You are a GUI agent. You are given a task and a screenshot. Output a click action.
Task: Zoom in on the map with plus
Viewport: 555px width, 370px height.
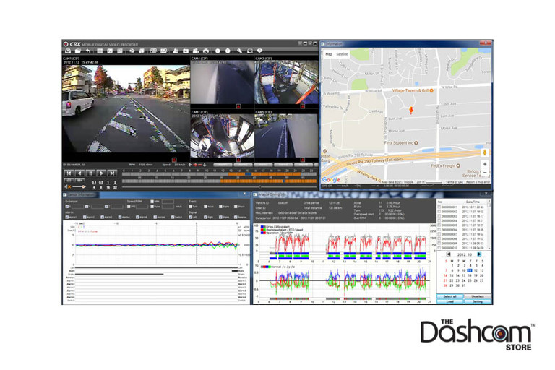[483, 165]
